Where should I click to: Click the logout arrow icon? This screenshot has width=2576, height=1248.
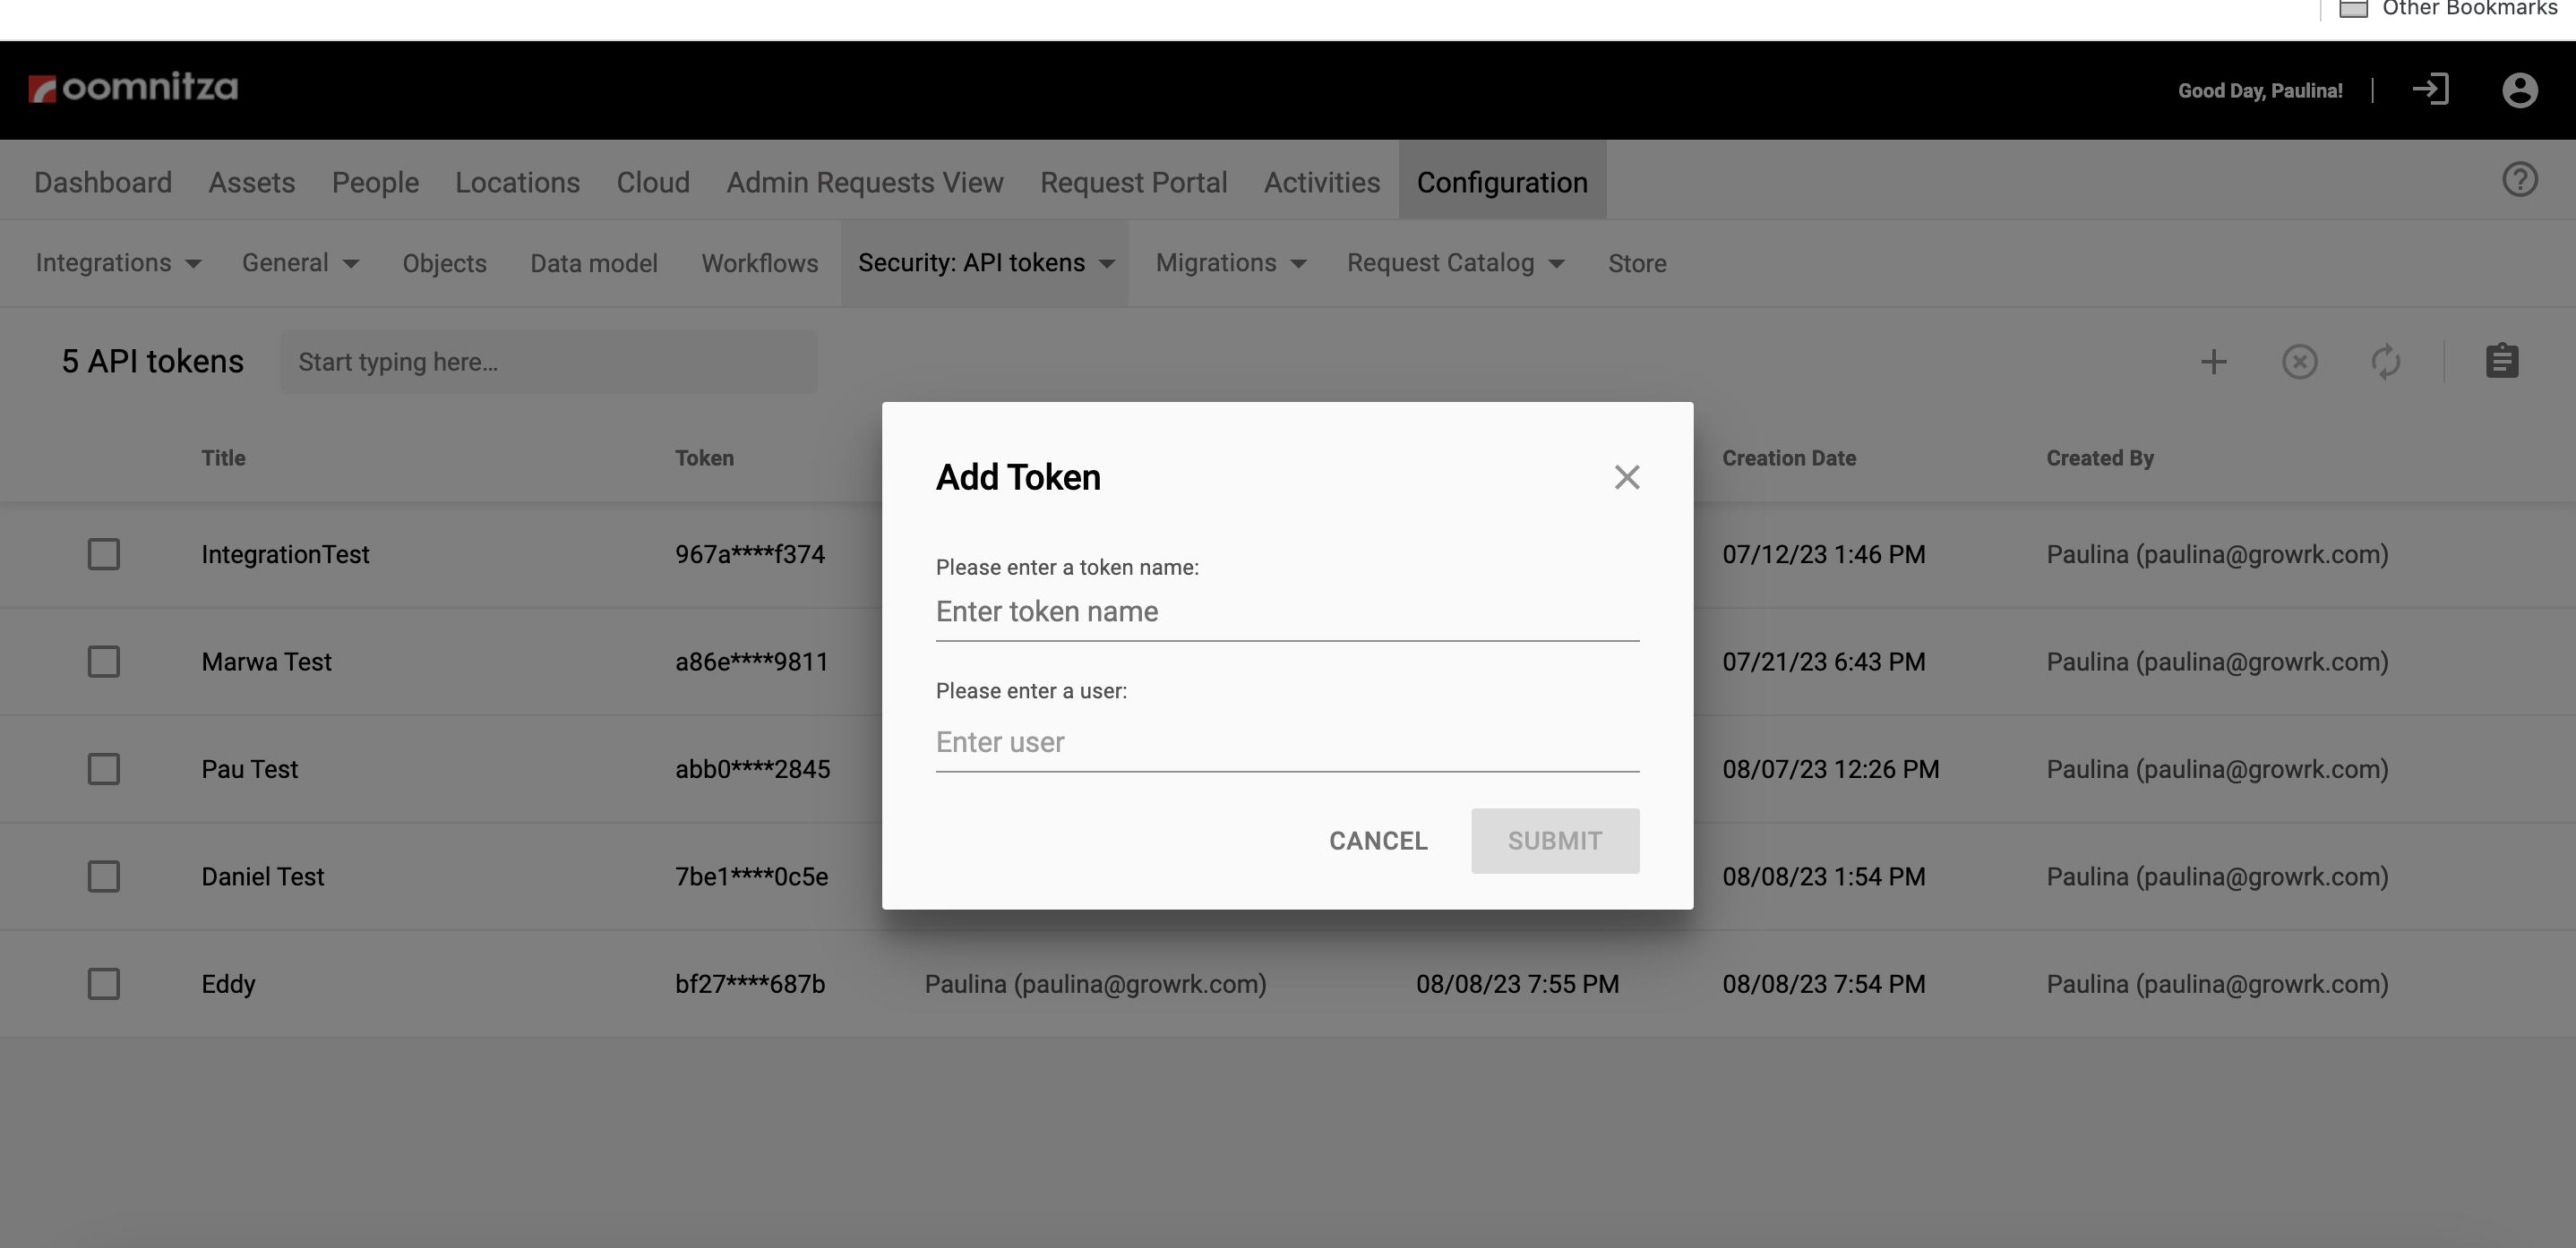(x=2430, y=90)
